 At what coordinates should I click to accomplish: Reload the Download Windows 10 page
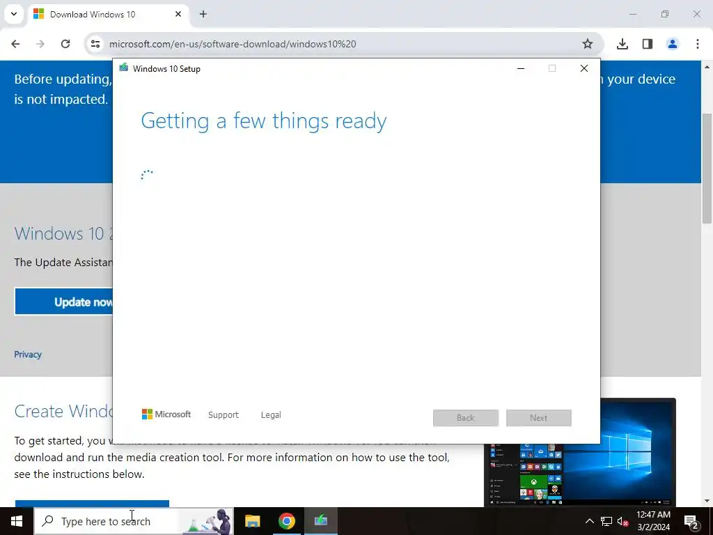point(65,44)
